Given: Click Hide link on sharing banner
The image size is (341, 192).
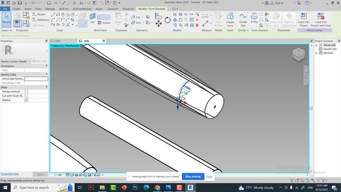Looking at the screenshot, I should coord(209,177).
